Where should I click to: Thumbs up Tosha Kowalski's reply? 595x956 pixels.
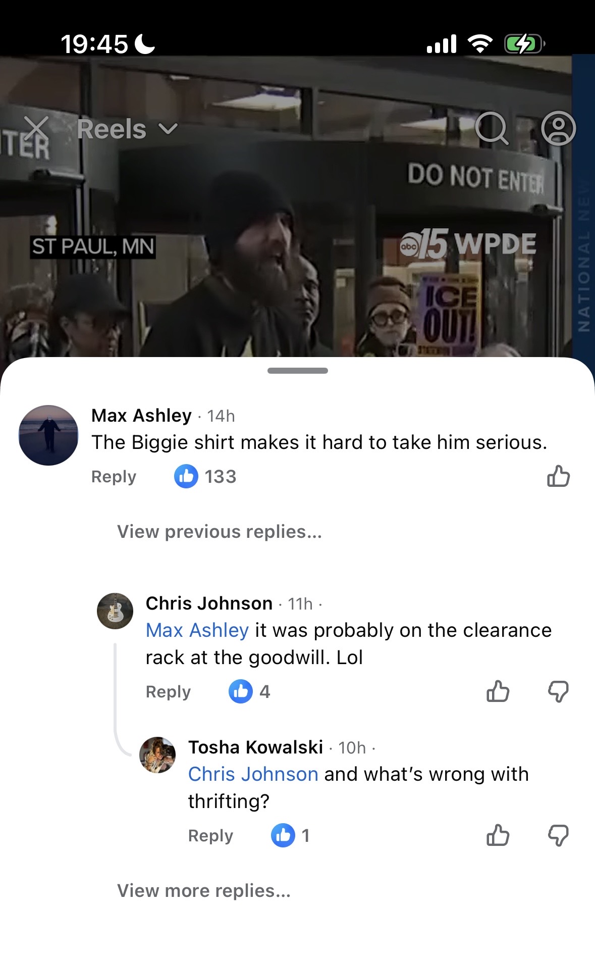(498, 835)
